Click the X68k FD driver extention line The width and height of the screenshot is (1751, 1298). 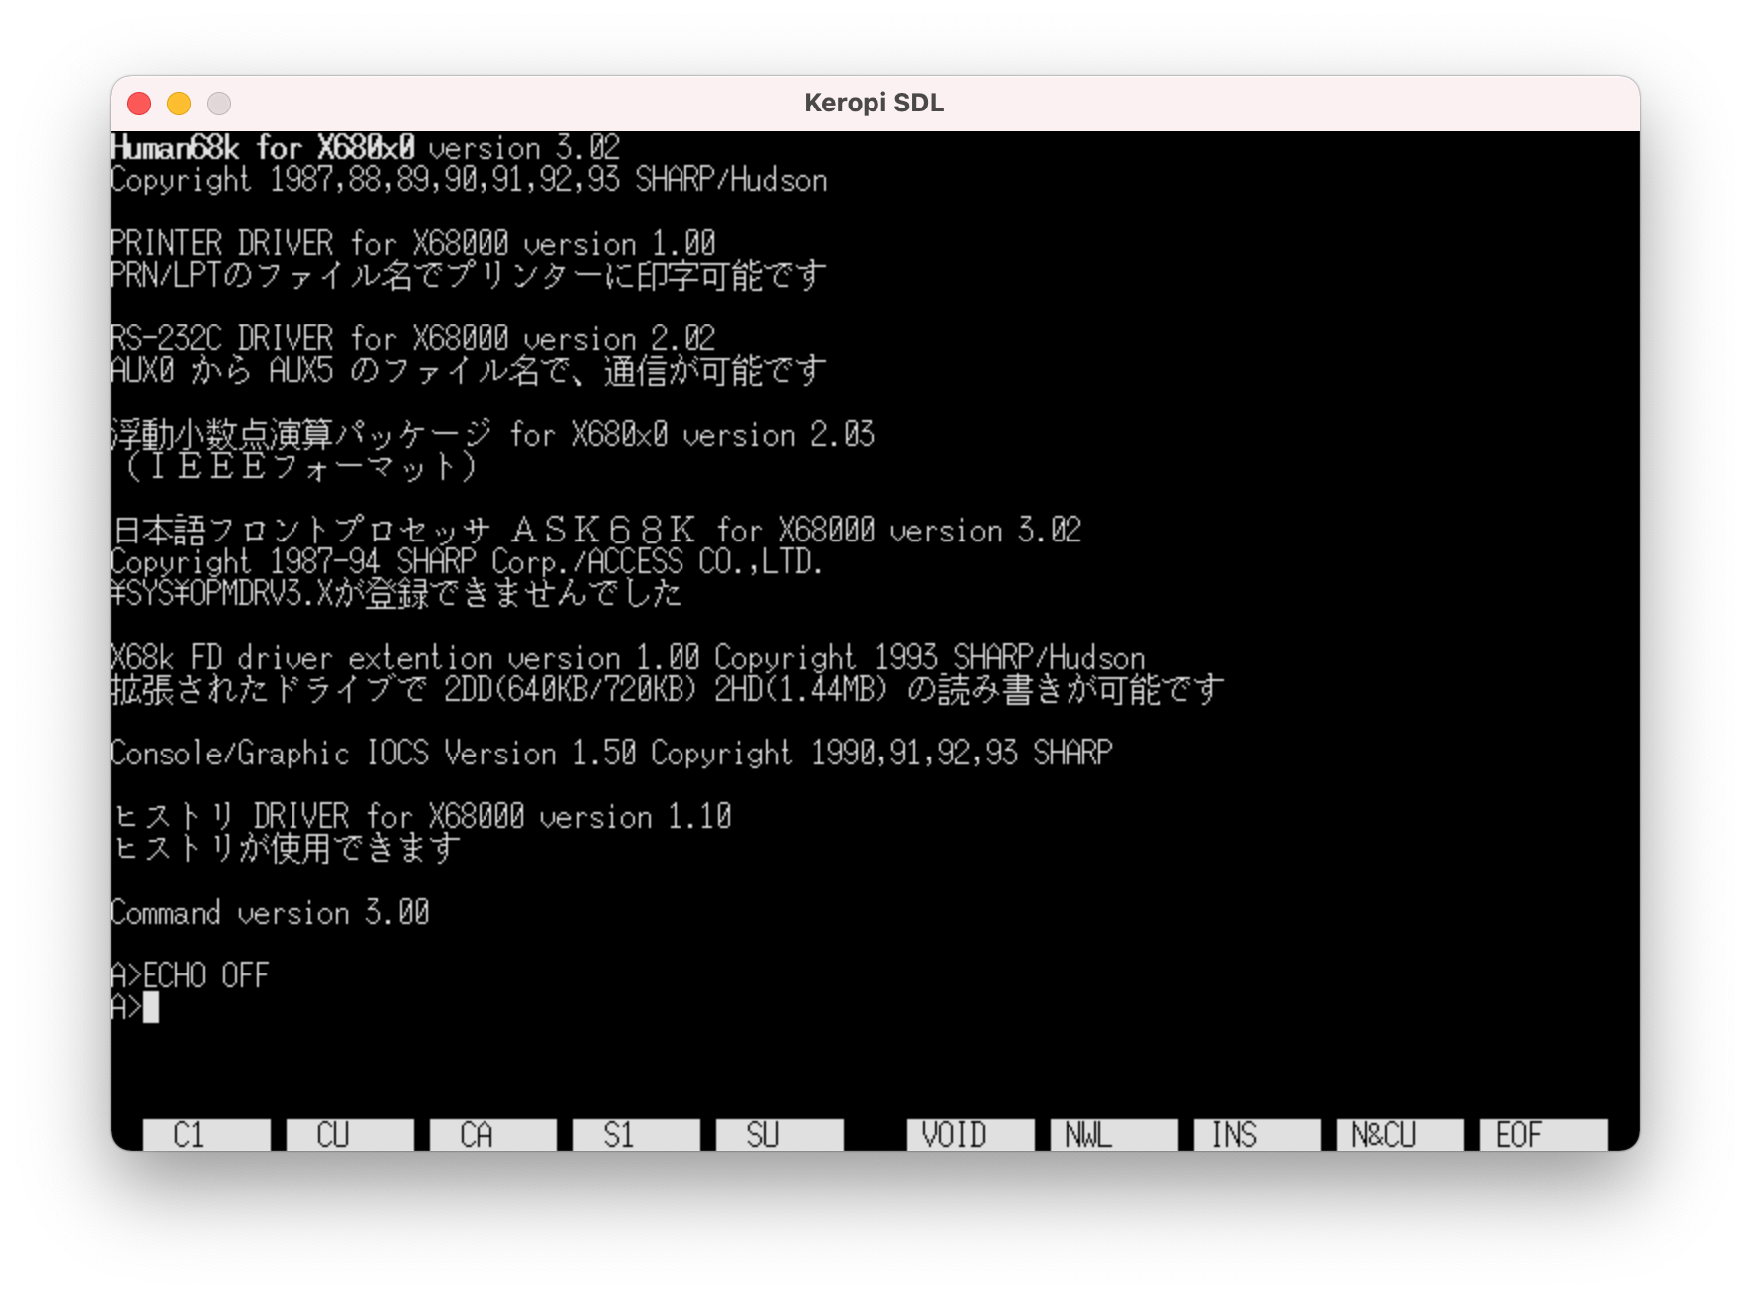coord(628,657)
